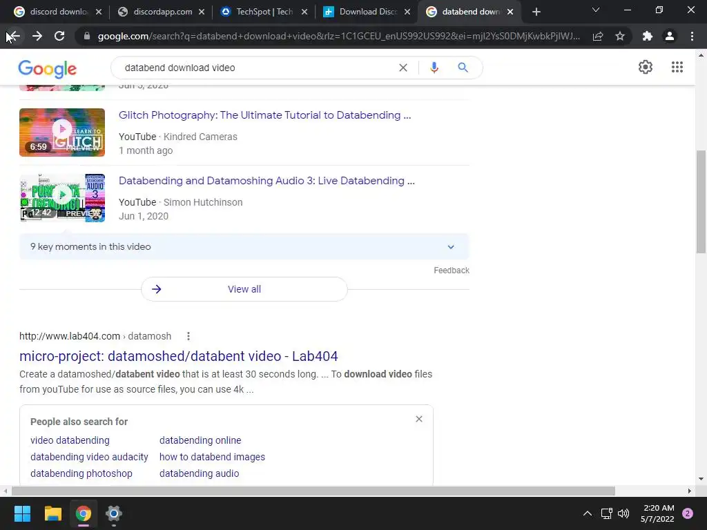Viewport: 707px width, 530px height.
Task: Open options for the lab404.com result
Action: pos(188,336)
